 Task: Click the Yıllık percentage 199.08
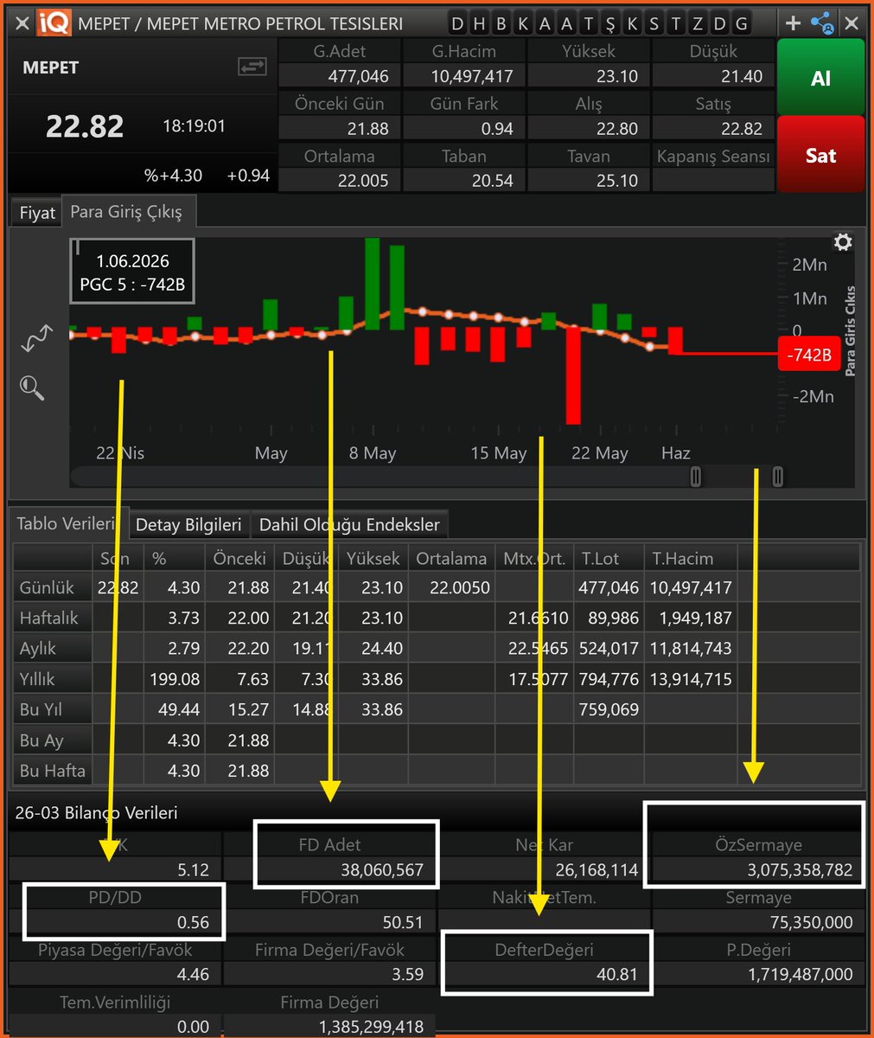click(x=175, y=679)
